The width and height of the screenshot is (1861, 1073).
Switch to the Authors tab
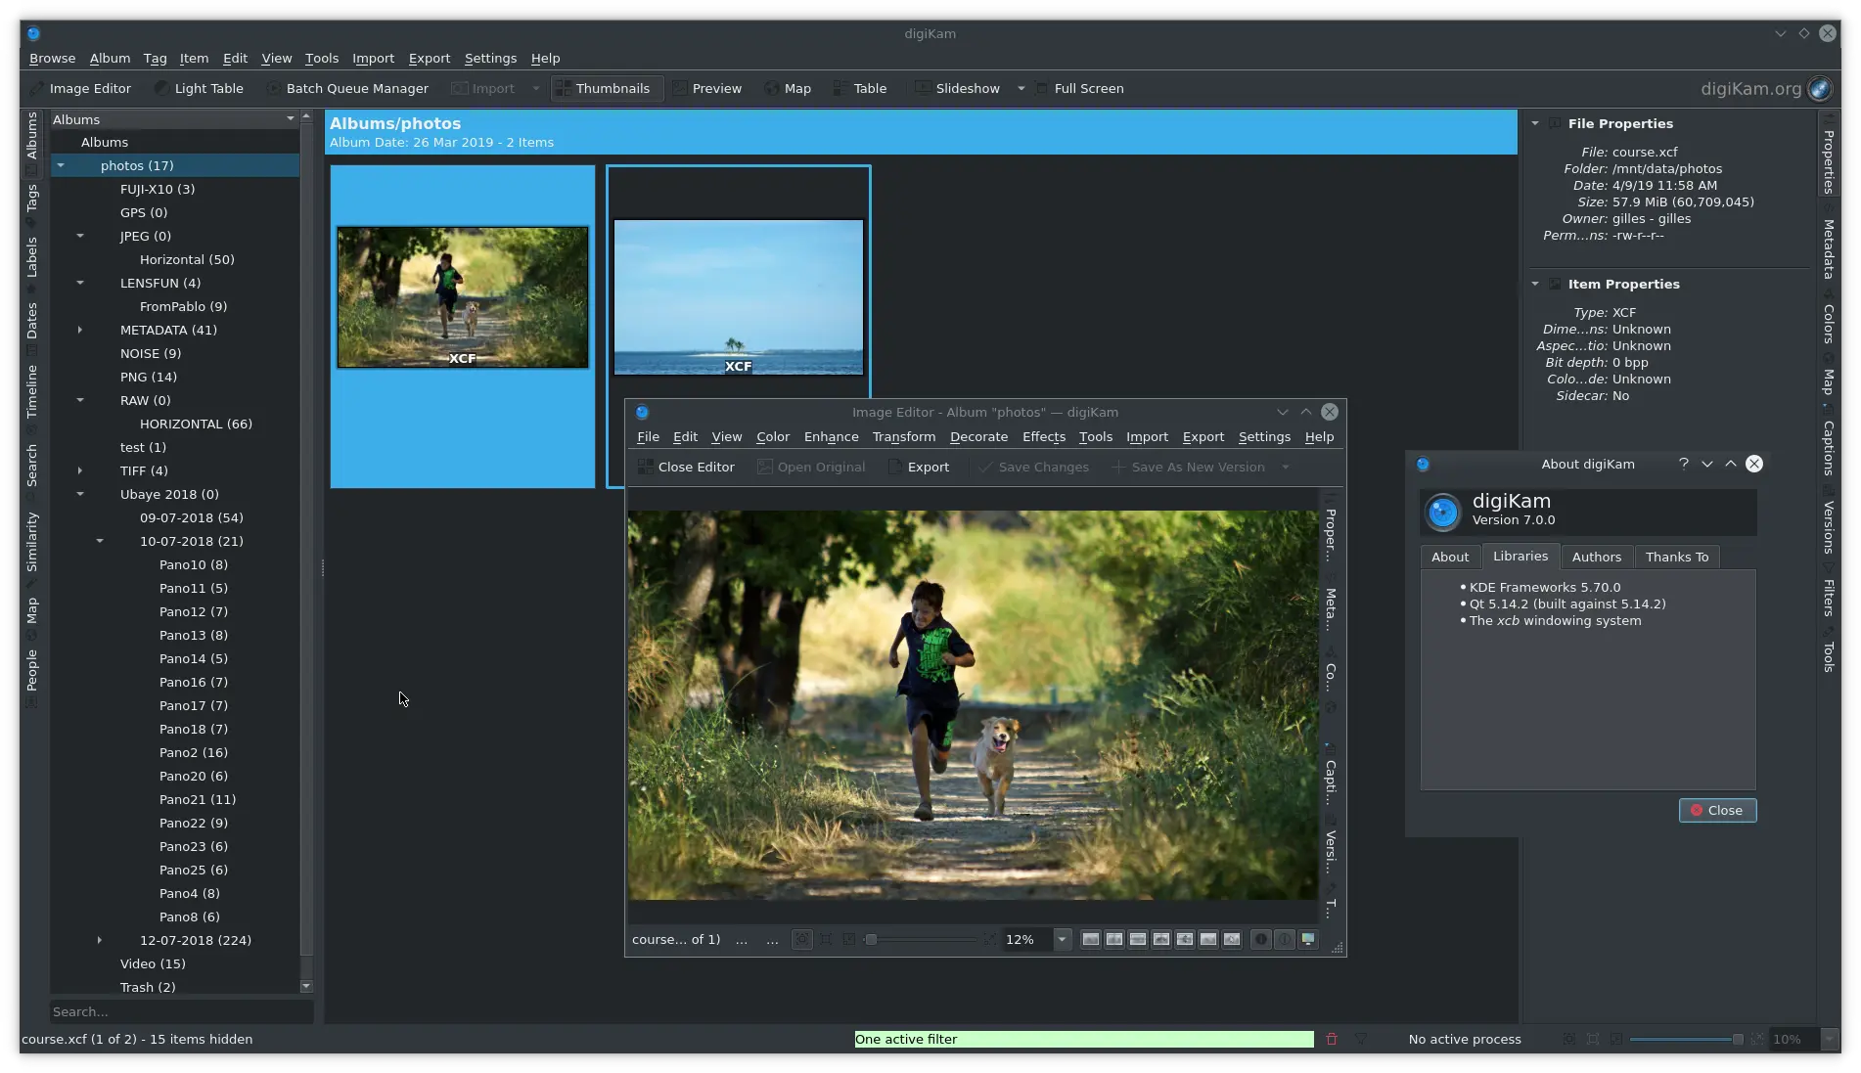coord(1596,558)
